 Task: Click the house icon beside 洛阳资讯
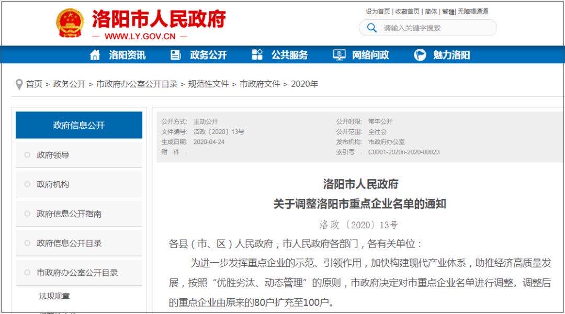click(x=95, y=55)
